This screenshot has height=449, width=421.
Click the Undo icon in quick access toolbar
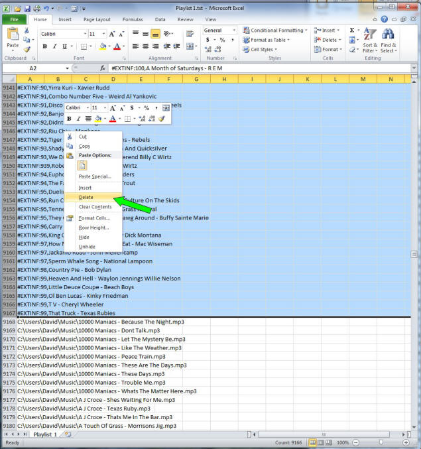point(46,9)
